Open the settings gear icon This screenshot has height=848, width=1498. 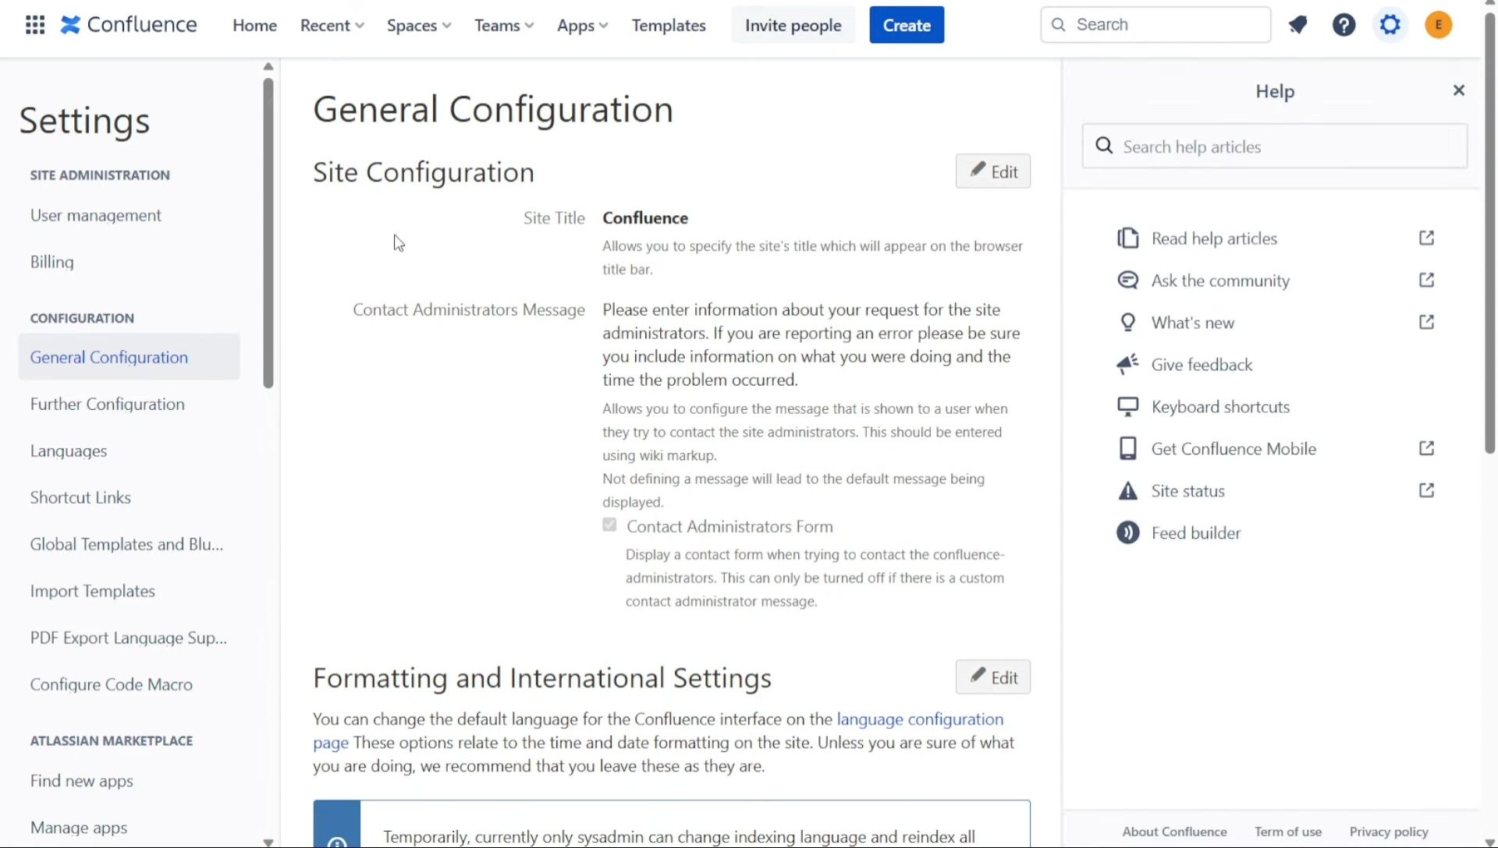1390,25
